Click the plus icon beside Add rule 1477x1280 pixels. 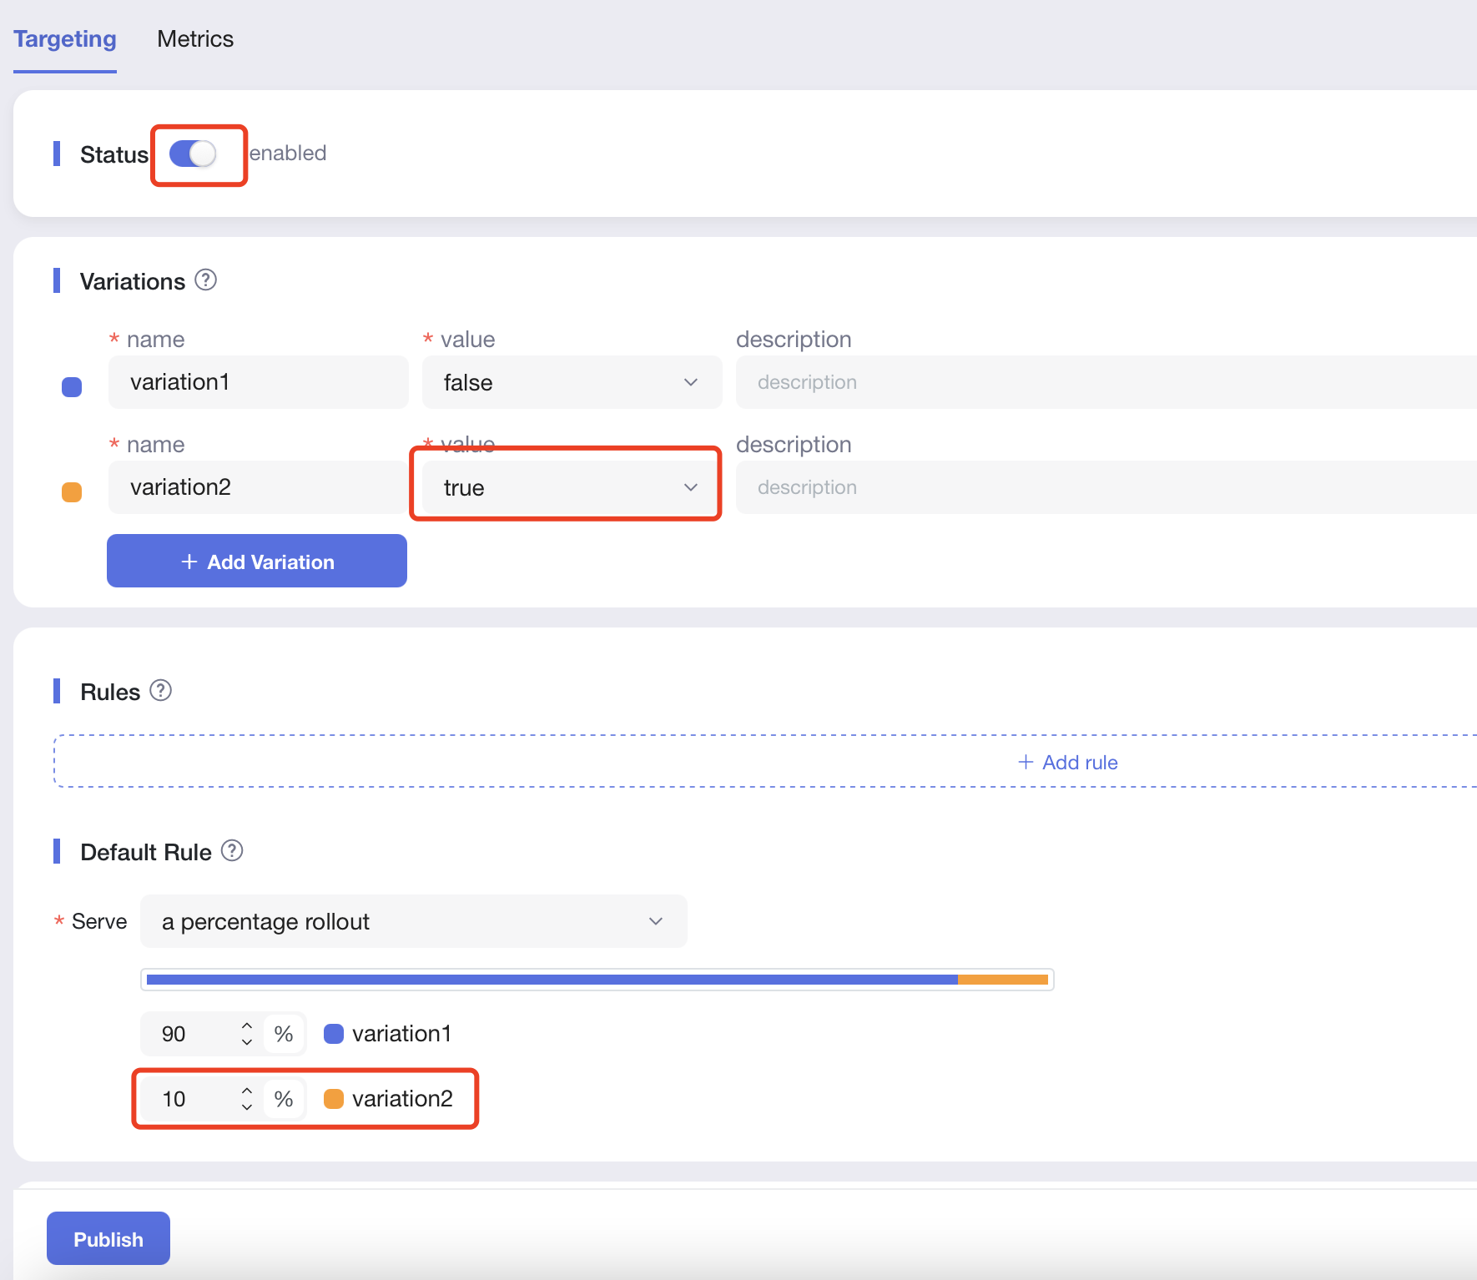1026,762
